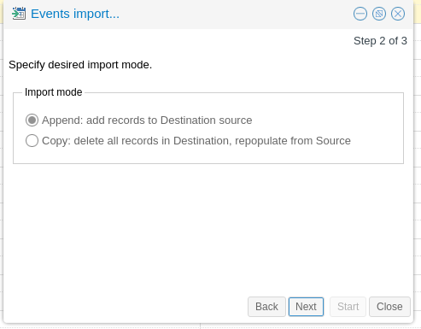Close dialog with the X icon

(x=398, y=14)
